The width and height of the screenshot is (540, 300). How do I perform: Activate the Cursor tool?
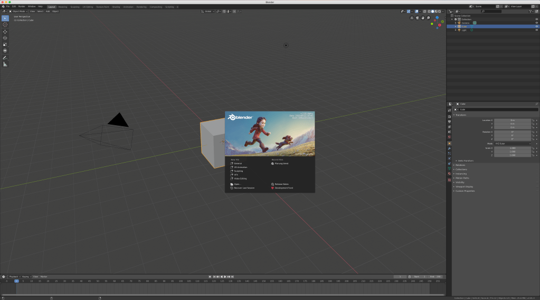click(5, 24)
